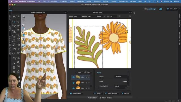Open the MODULAR CONFIGURATOR side tab
181x102 pixels.
point(10,46)
